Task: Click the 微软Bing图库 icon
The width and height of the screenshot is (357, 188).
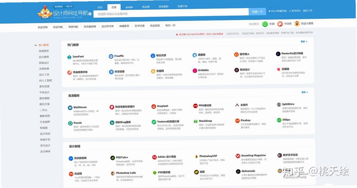Action: click(112, 123)
